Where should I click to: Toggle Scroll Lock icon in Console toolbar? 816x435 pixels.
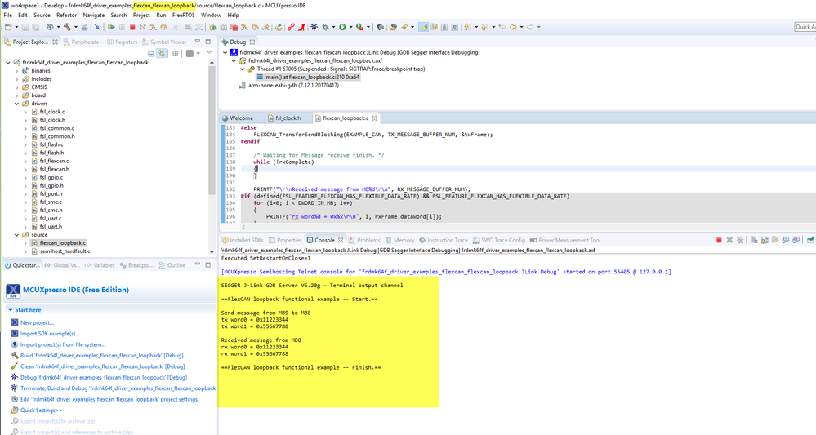(765, 240)
